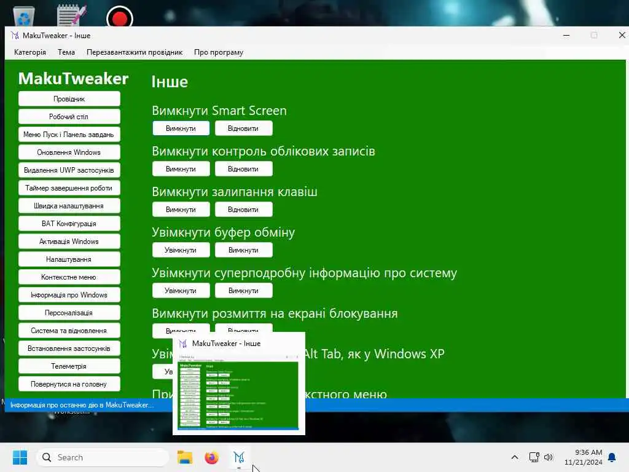Image resolution: width=629 pixels, height=472 pixels.
Task: Click the network tray icon
Action: tap(534, 457)
